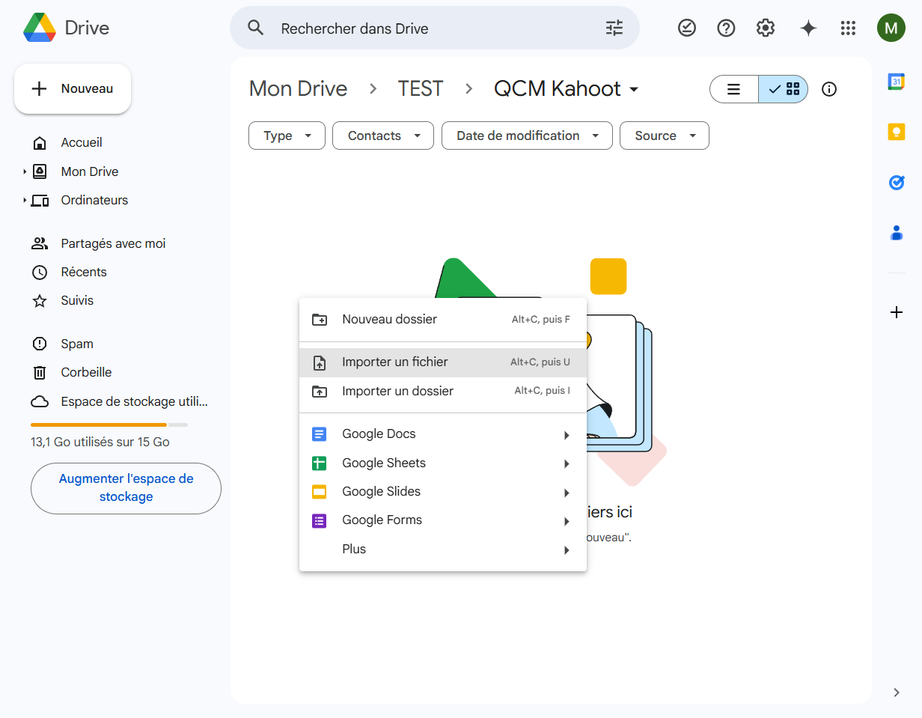Open Google Keep side panel
The width and height of the screenshot is (922, 718).
pyautogui.click(x=897, y=132)
